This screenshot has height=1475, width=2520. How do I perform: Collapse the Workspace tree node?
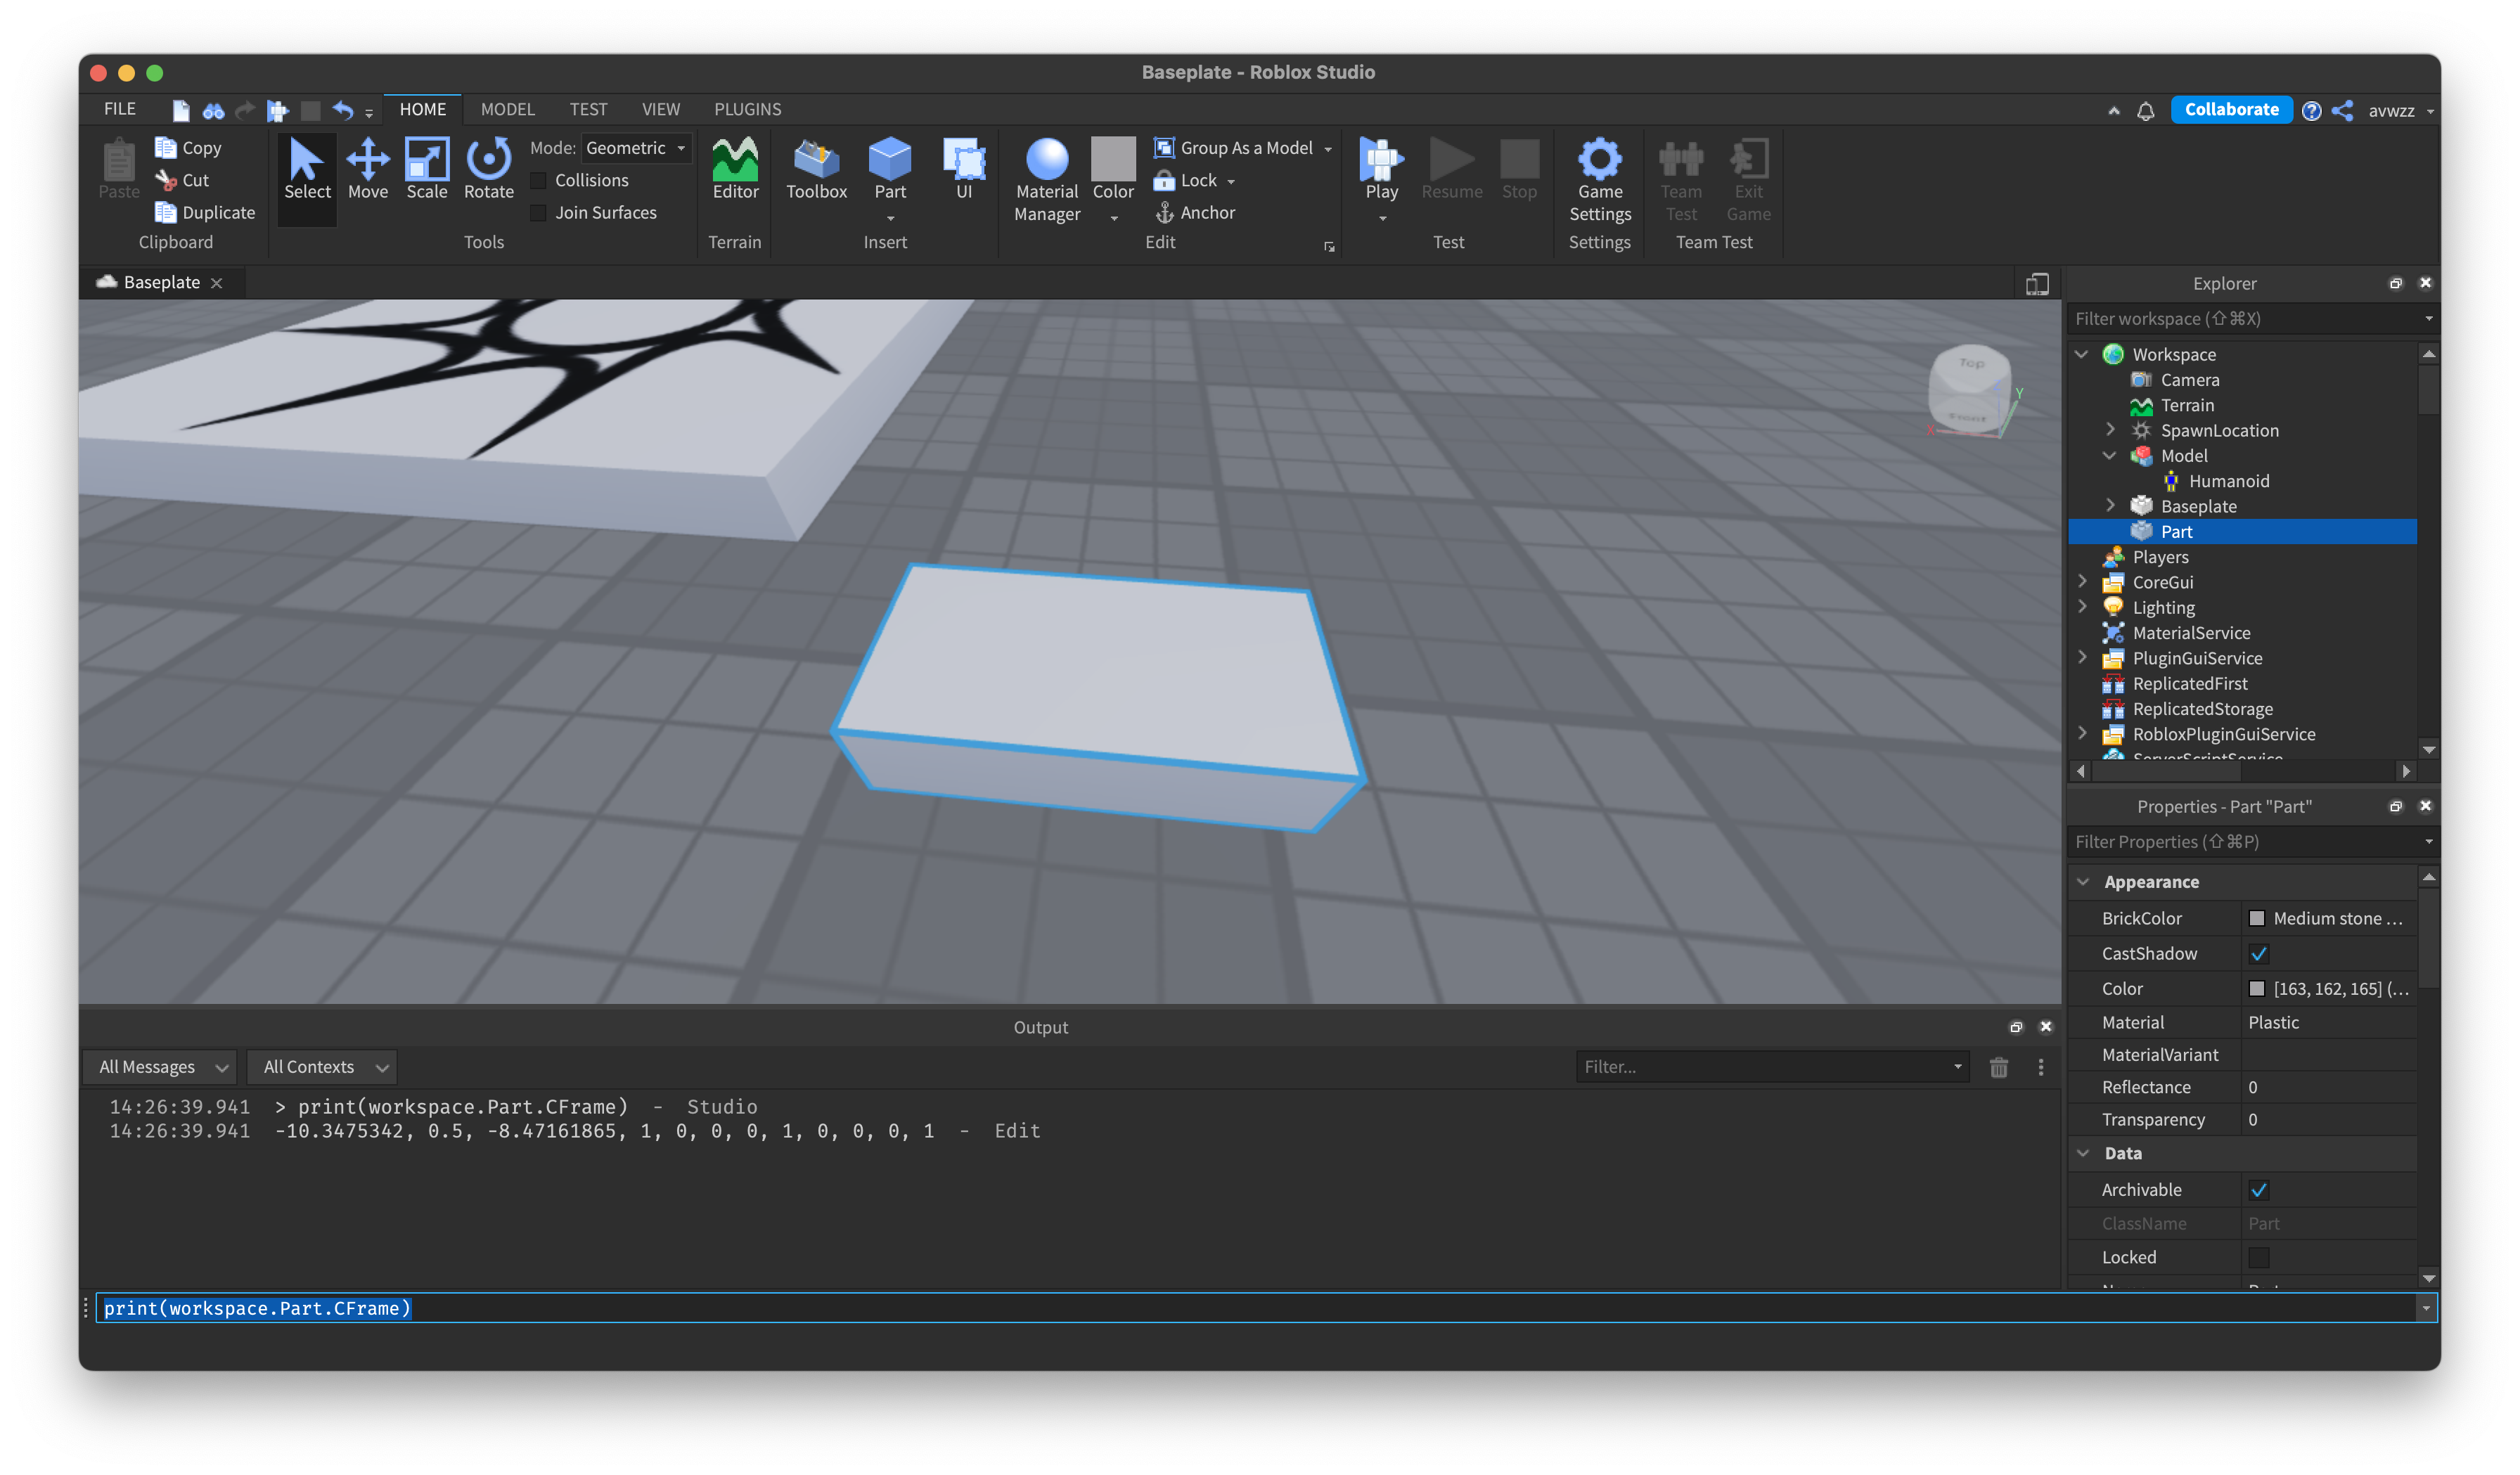[2082, 354]
